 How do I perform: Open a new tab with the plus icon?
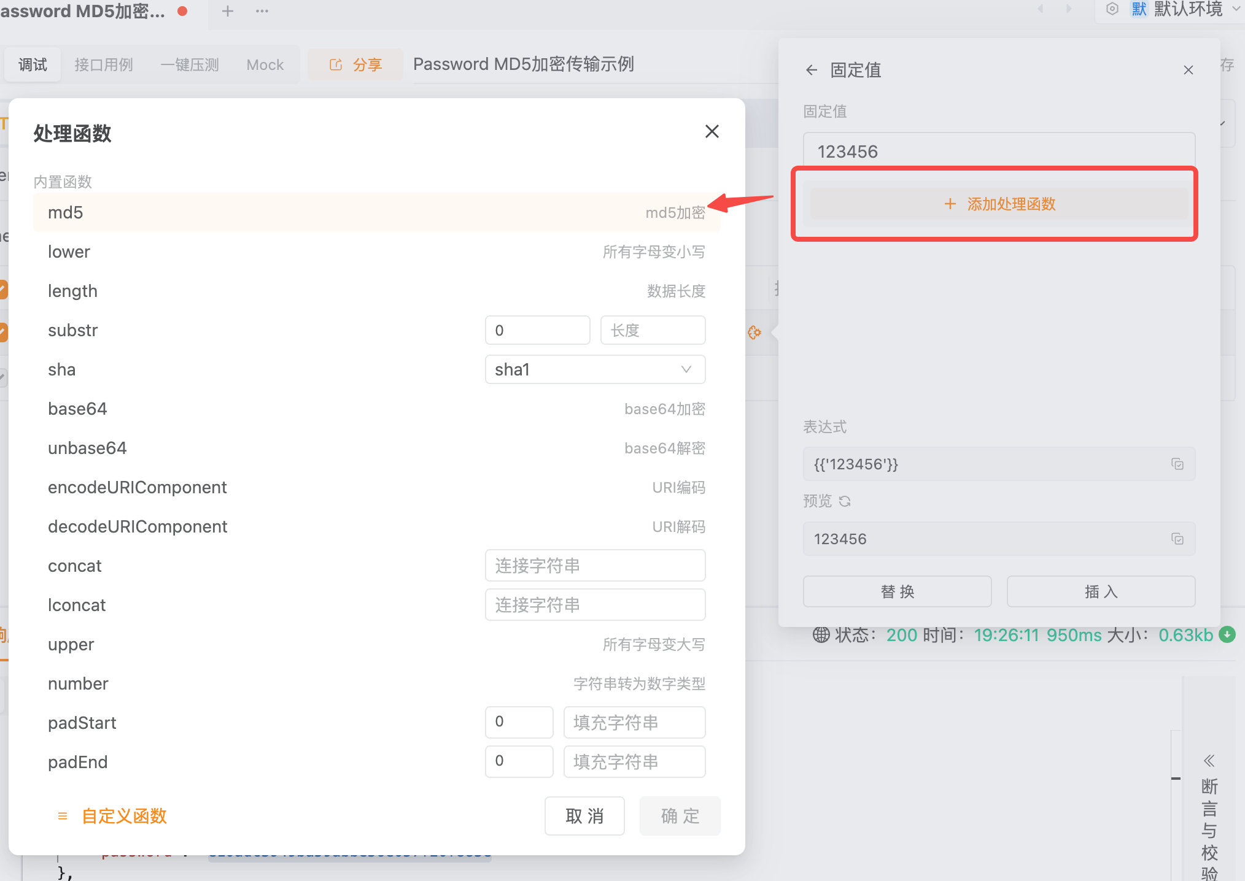point(228,10)
